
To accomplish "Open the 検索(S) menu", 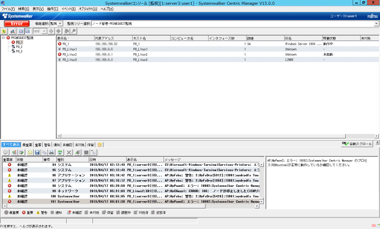I will [x=24, y=9].
